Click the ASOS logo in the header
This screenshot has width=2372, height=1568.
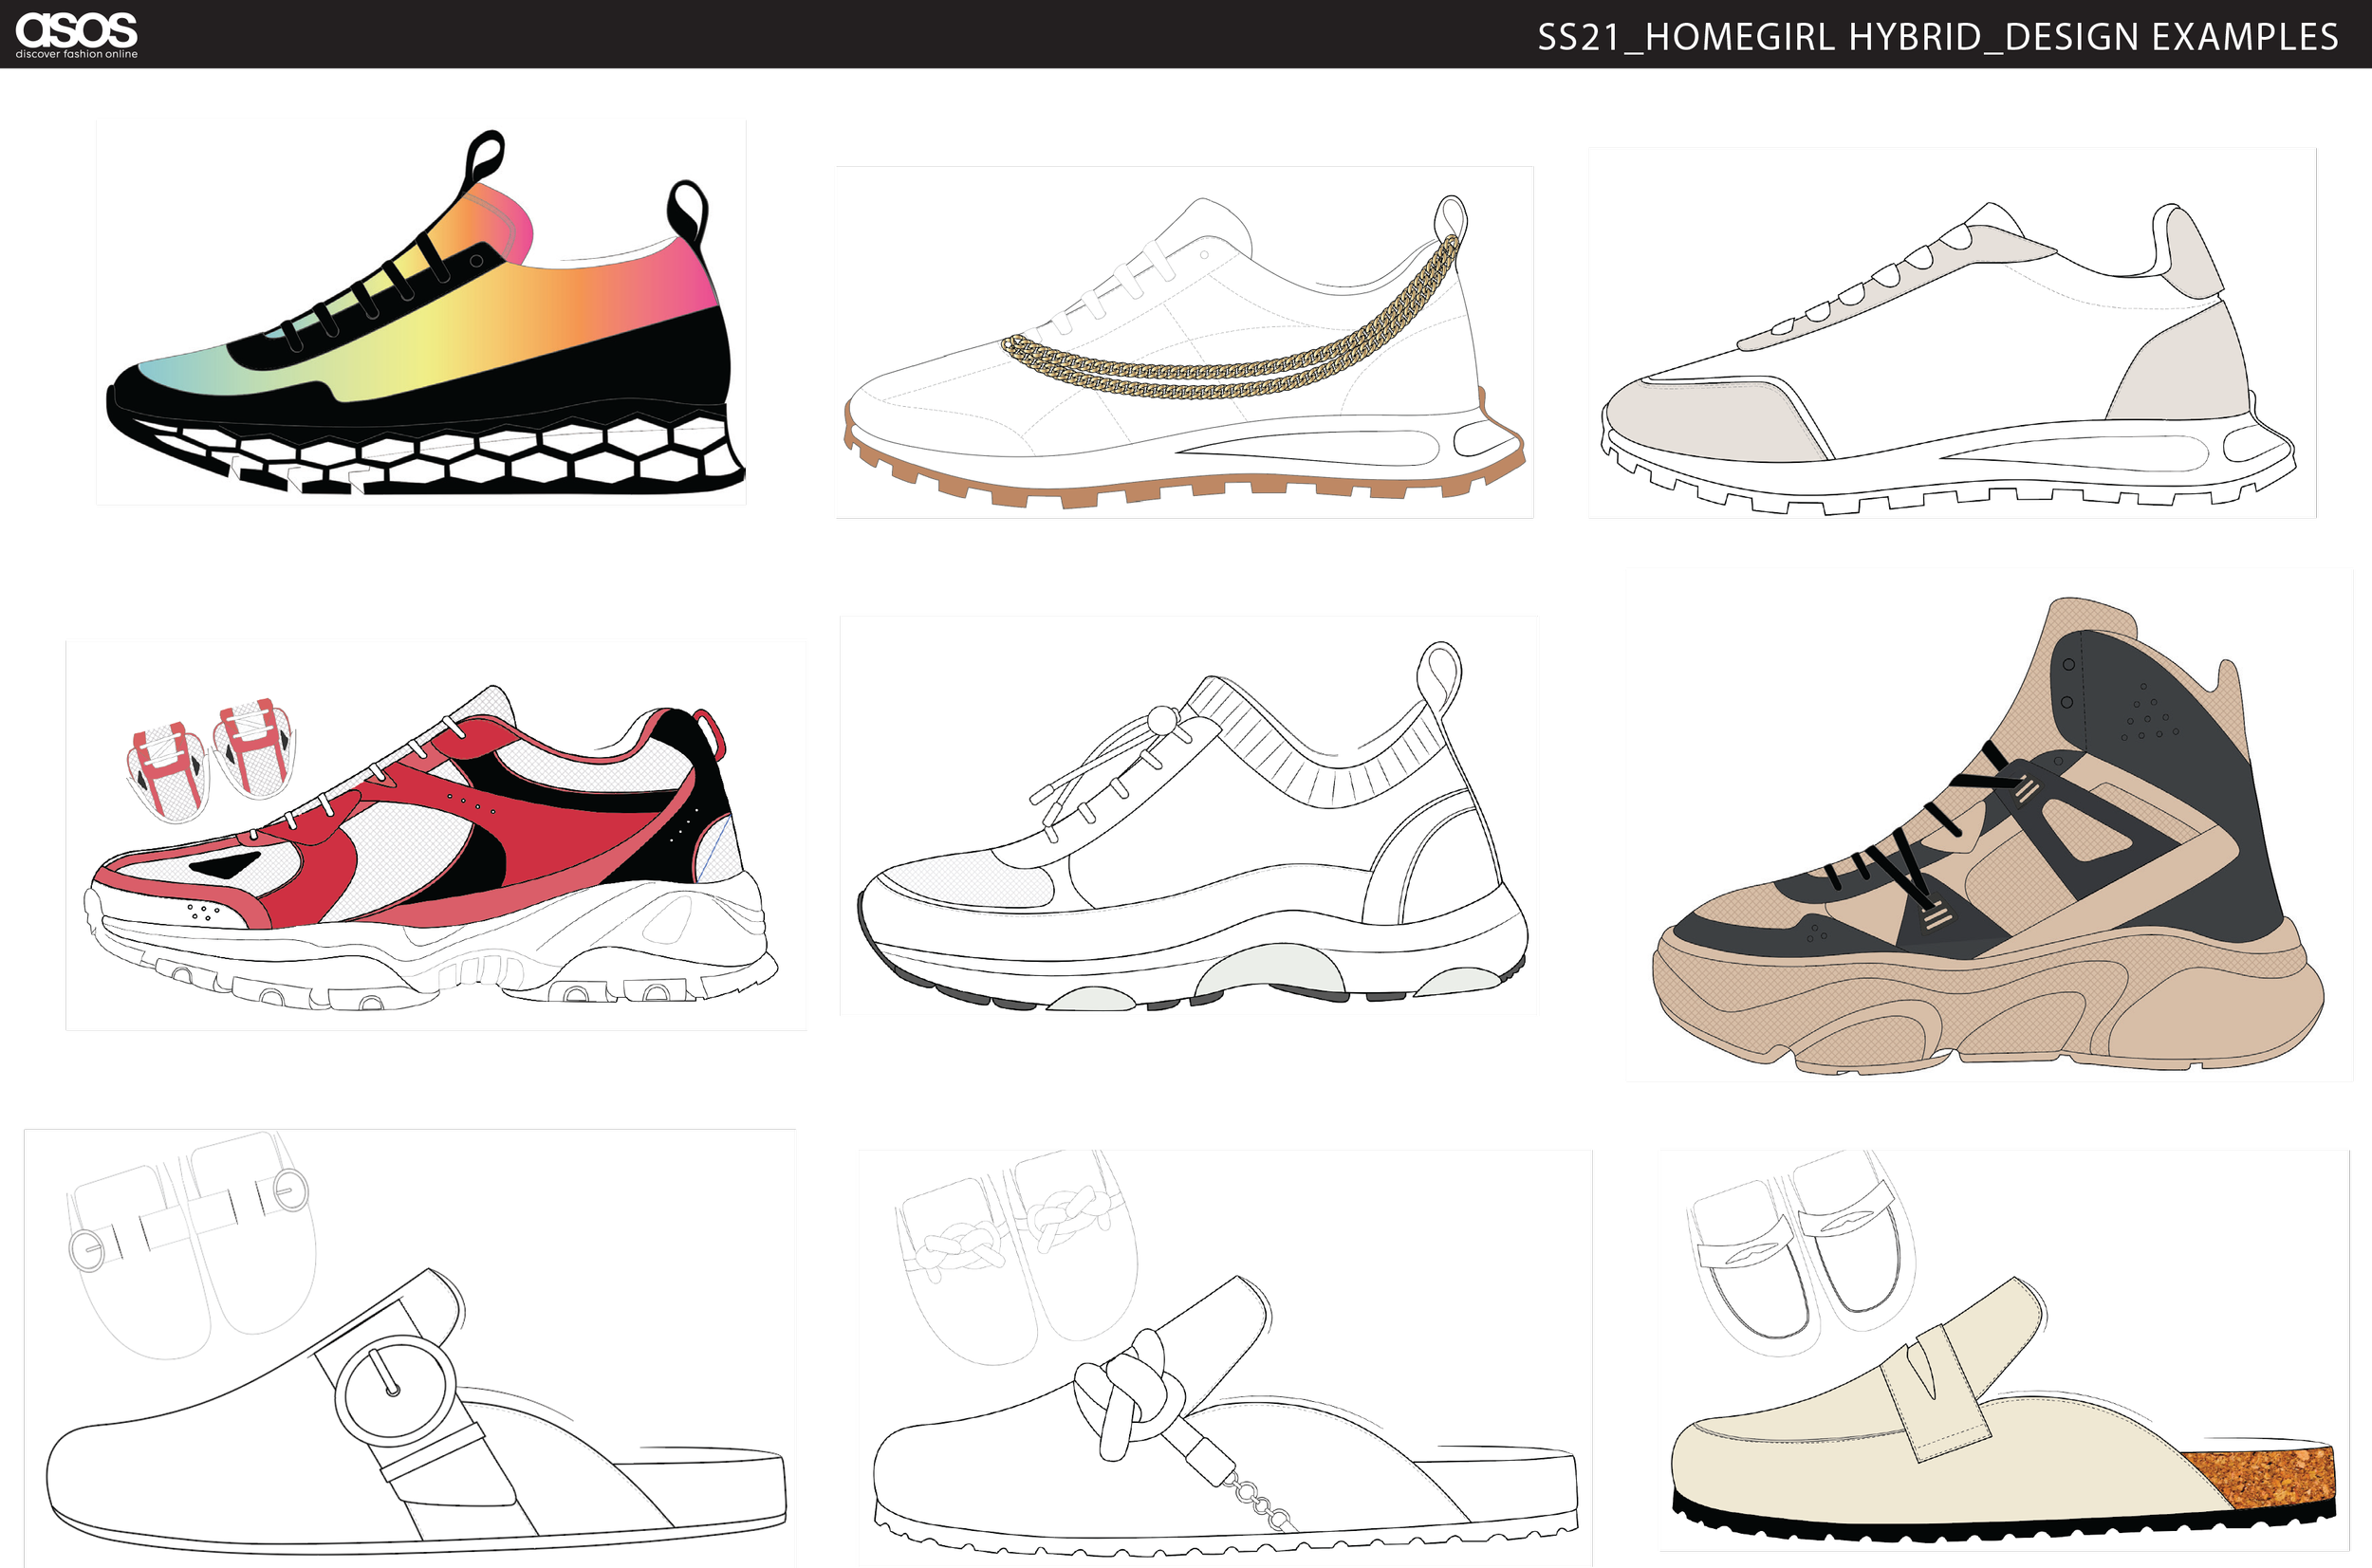[x=77, y=35]
